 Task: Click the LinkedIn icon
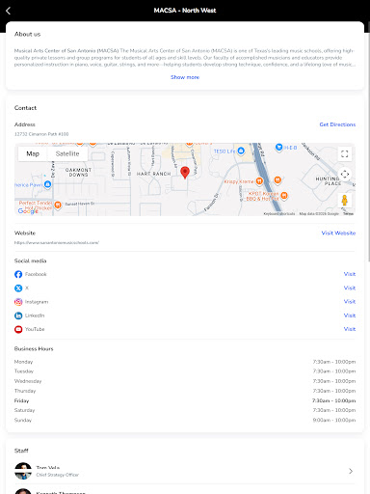pos(18,316)
